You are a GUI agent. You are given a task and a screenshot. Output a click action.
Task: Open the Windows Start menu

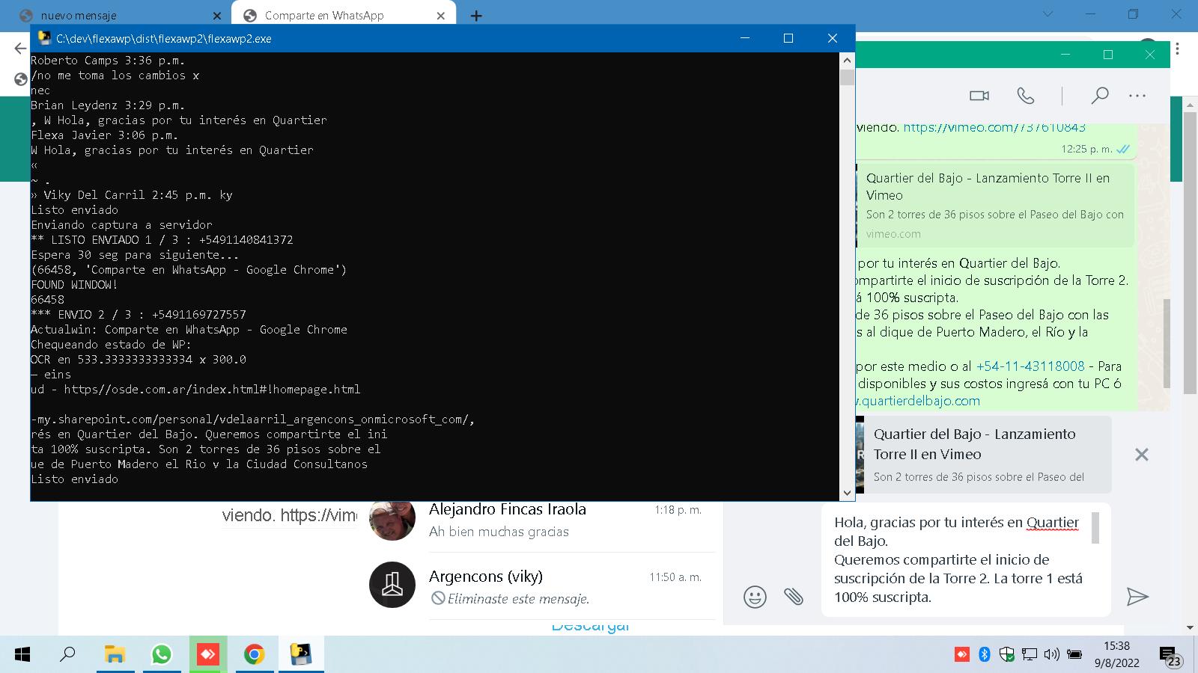[22, 655]
